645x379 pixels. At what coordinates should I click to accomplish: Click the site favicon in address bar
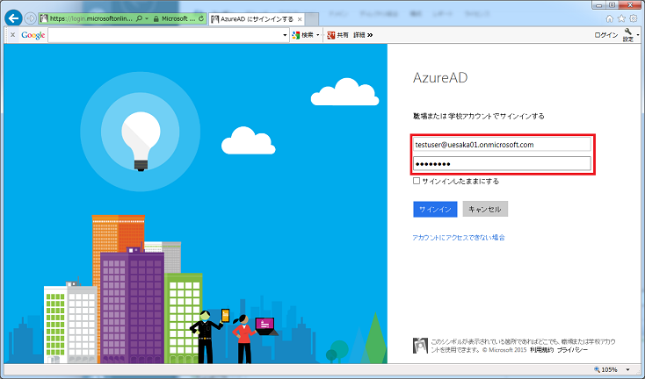[44, 18]
